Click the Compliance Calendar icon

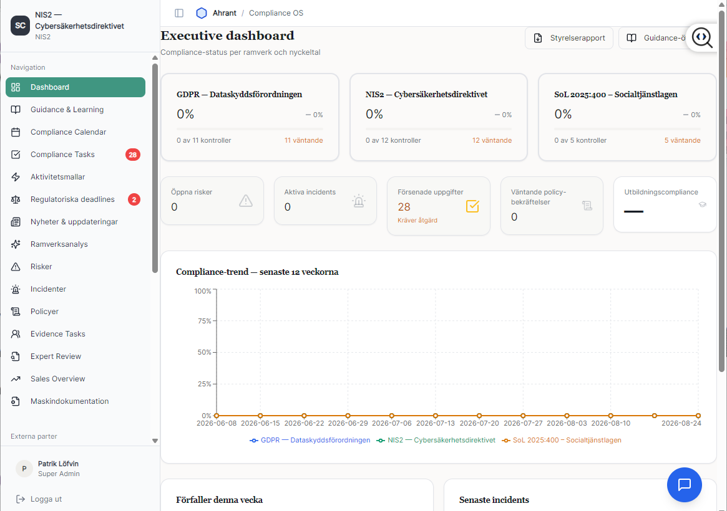click(x=16, y=132)
